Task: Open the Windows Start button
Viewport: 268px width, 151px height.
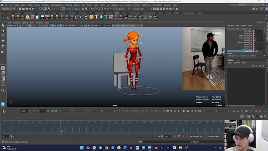Action: coord(82,148)
